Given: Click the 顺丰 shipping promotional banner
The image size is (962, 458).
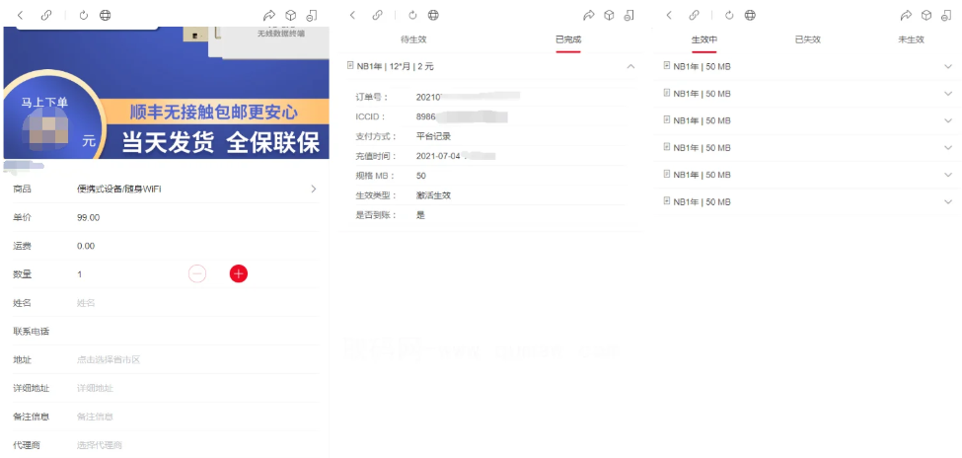Looking at the screenshot, I should pyautogui.click(x=213, y=112).
